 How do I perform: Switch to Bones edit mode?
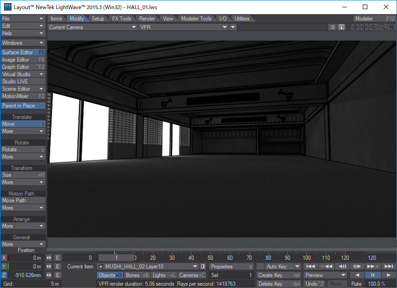click(137, 275)
